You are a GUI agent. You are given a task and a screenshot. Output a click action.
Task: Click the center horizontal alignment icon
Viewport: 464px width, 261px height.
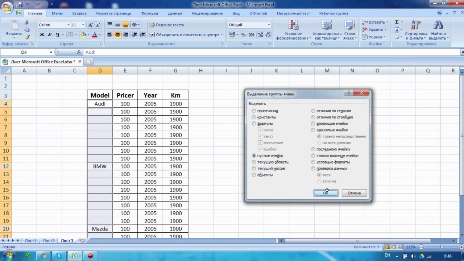click(117, 35)
